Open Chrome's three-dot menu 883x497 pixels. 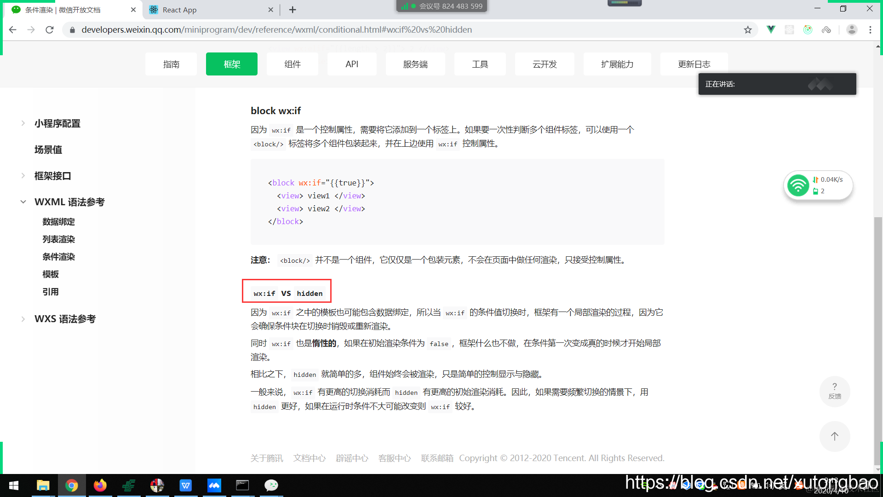(870, 30)
